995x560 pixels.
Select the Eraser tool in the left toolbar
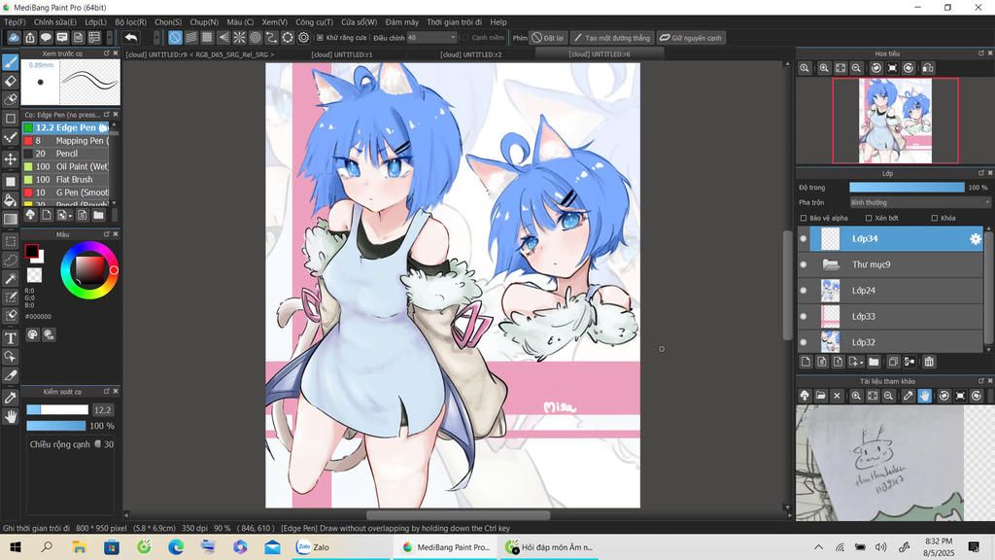11,81
